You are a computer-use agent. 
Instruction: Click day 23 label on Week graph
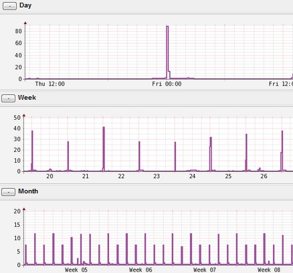(157, 176)
